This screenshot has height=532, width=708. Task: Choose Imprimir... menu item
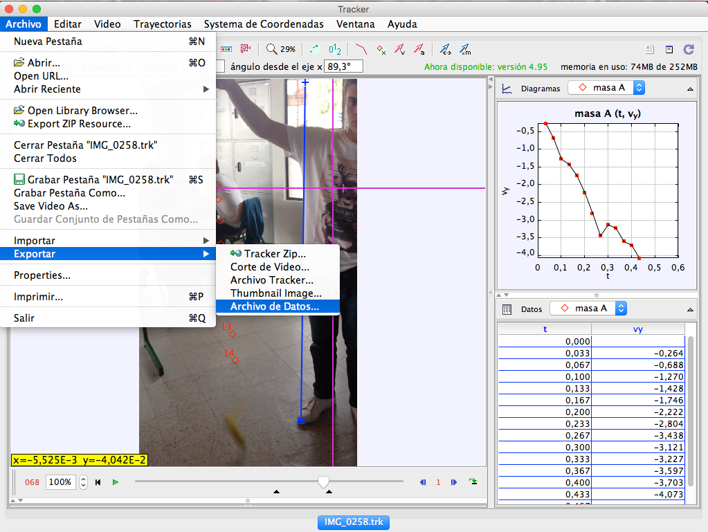point(108,297)
